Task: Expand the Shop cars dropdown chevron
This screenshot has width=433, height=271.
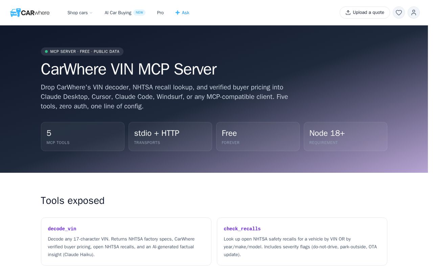Action: (x=91, y=13)
